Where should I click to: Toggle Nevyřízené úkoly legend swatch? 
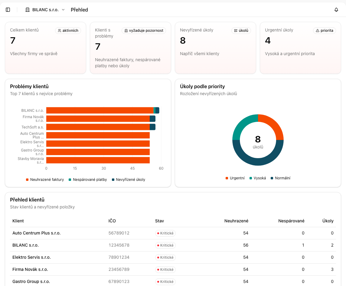point(113,180)
